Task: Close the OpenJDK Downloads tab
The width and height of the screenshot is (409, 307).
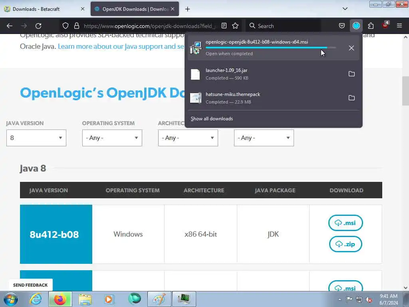Action: 173,9
